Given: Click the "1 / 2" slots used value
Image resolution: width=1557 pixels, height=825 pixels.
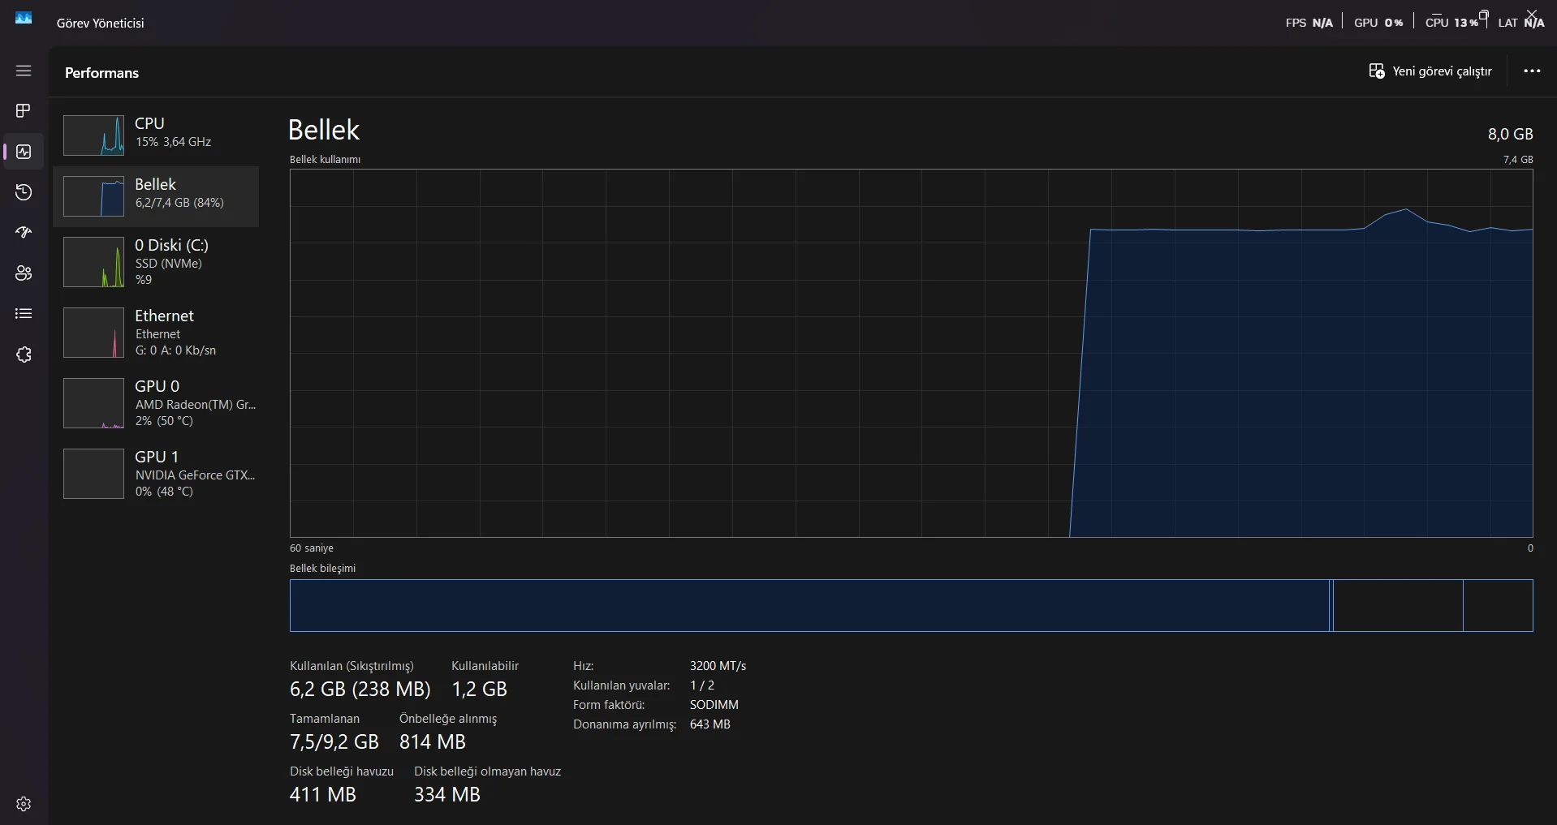Looking at the screenshot, I should click(702, 685).
